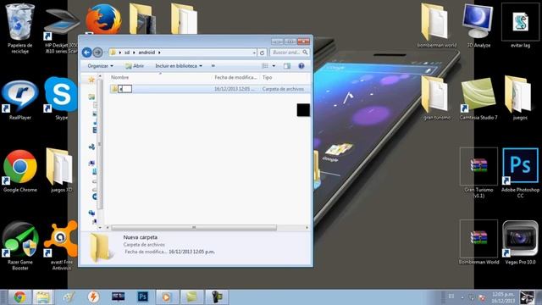Open the 'gran turismo' desktop folder
This screenshot has width=542, height=305.
pos(437,98)
